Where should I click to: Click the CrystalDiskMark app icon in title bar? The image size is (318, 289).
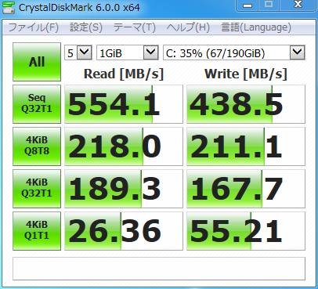9,7
